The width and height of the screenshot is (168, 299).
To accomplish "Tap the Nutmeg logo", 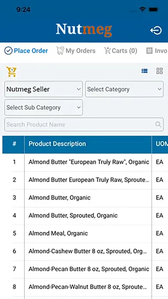I will click(x=84, y=30).
